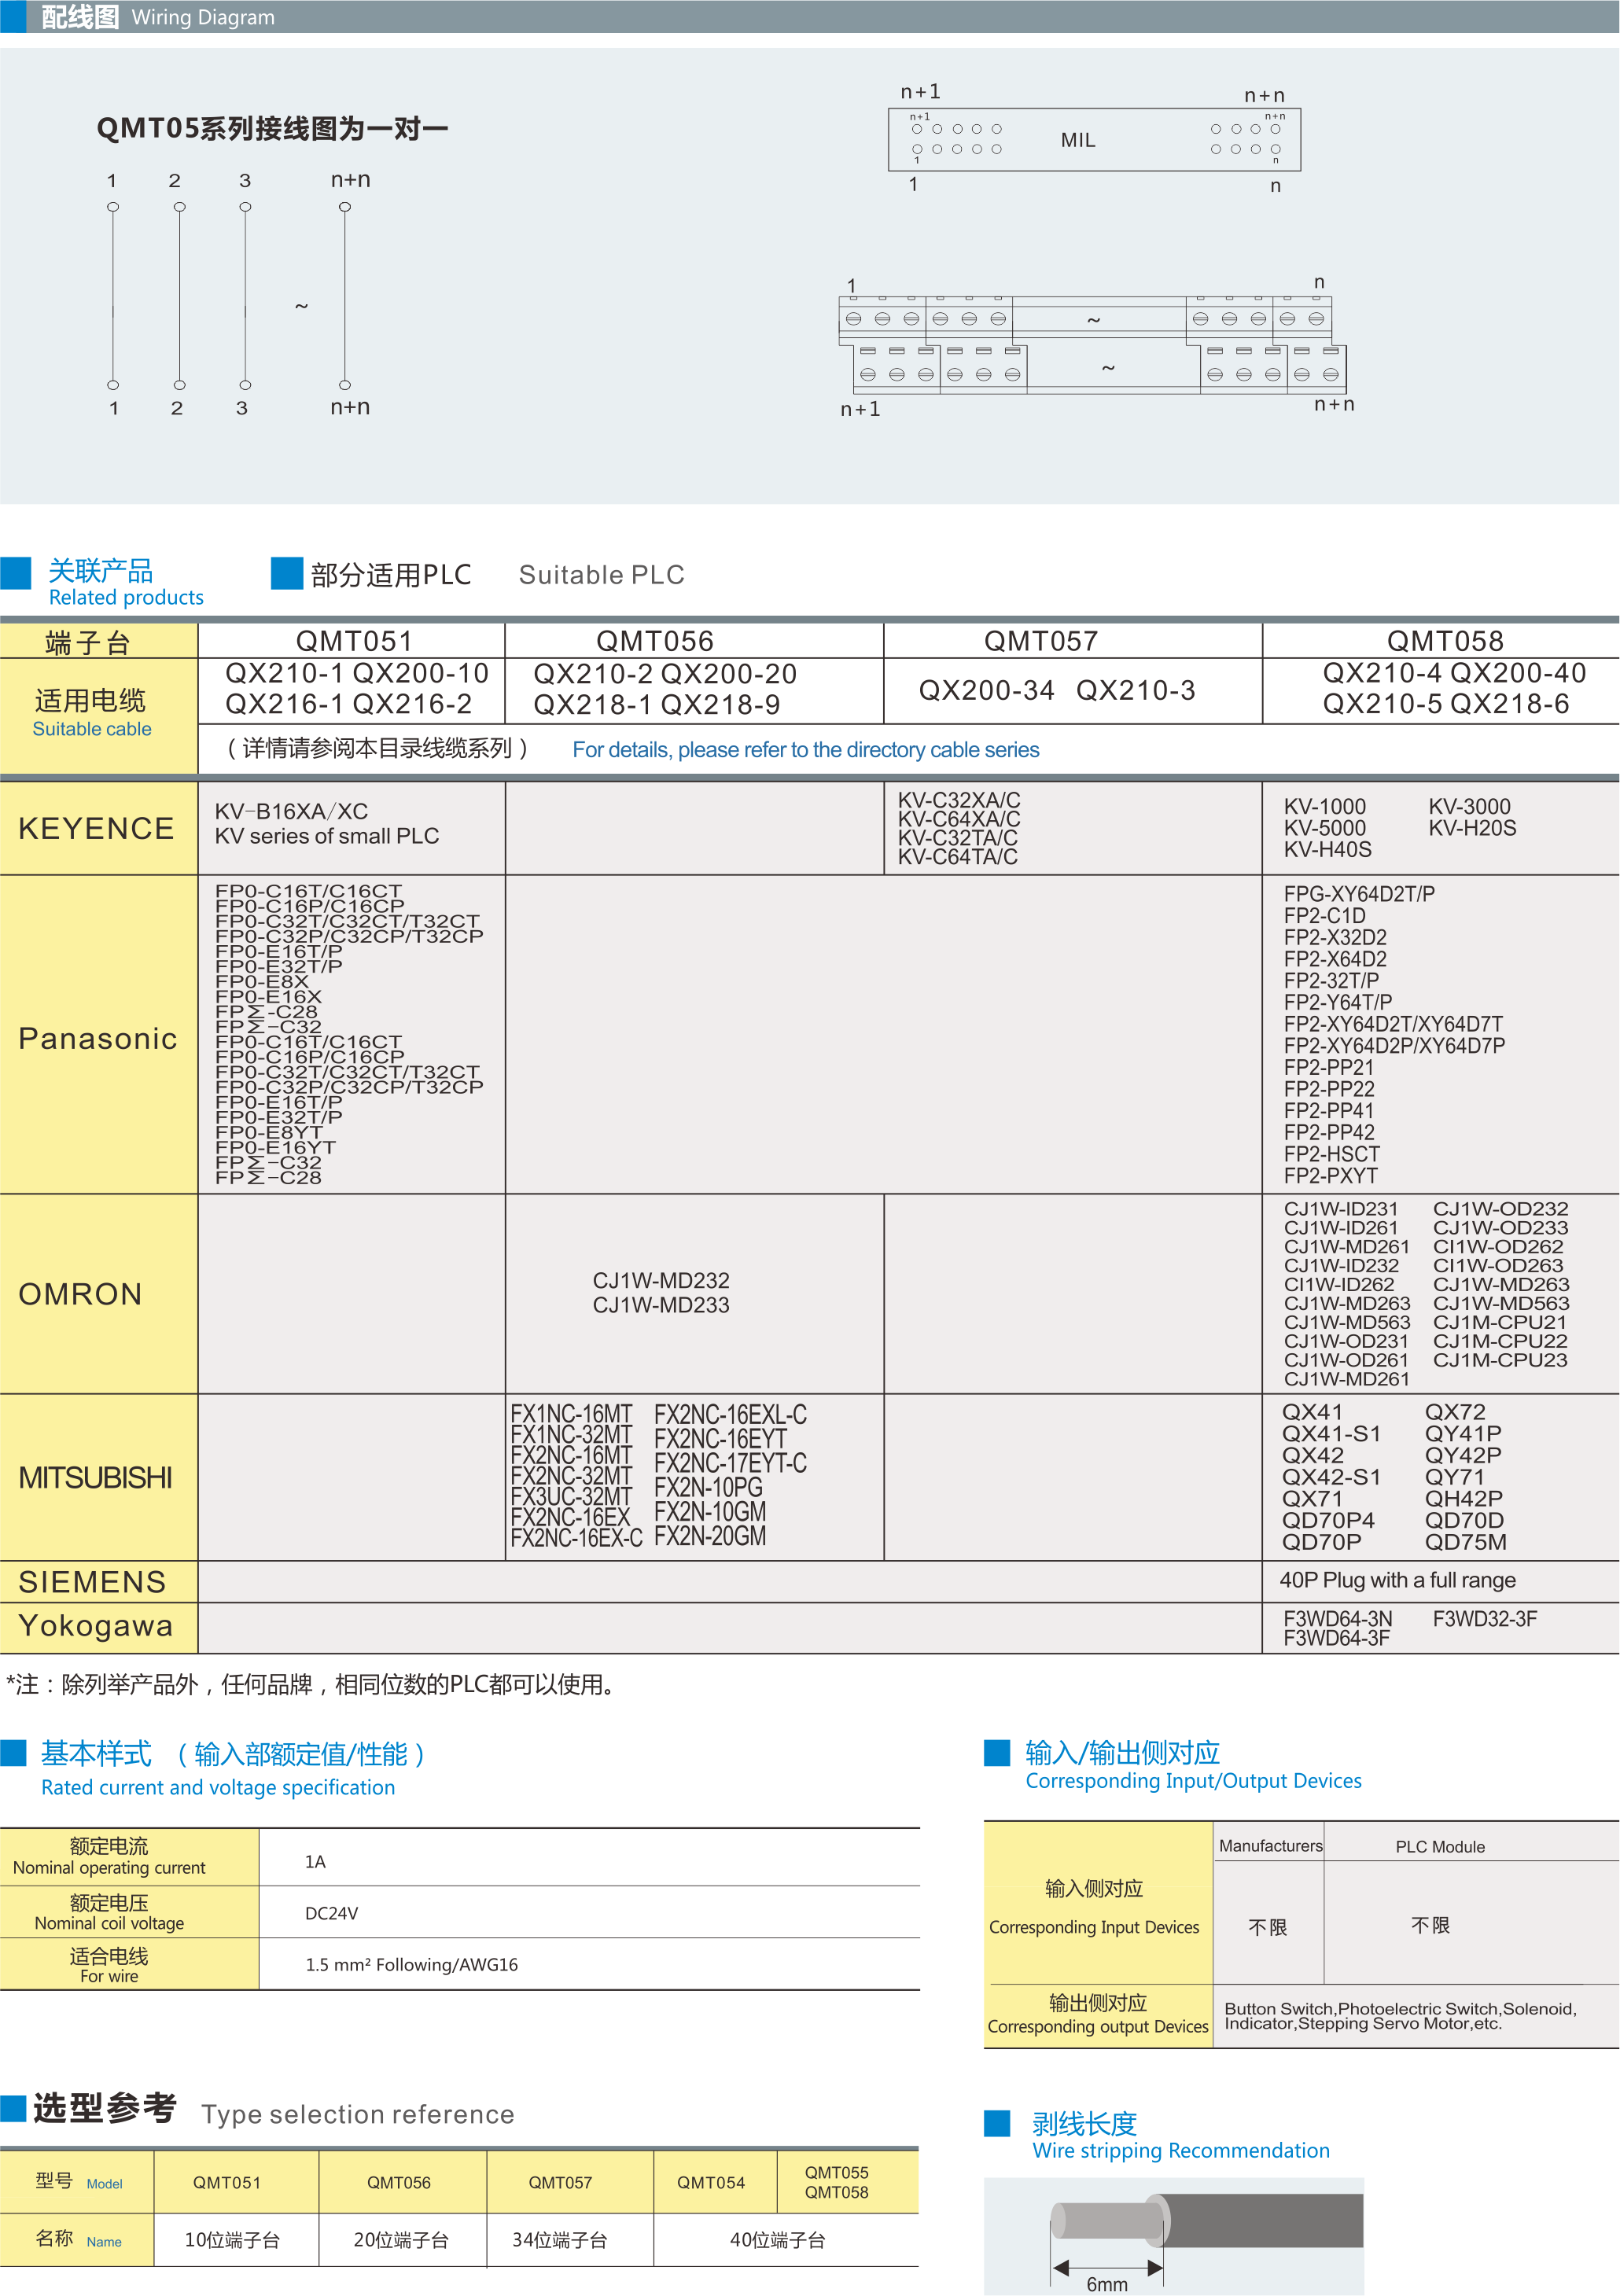Click the 'FX2N-20GM' entry
This screenshot has height=2296, width=1620.
(x=710, y=1537)
